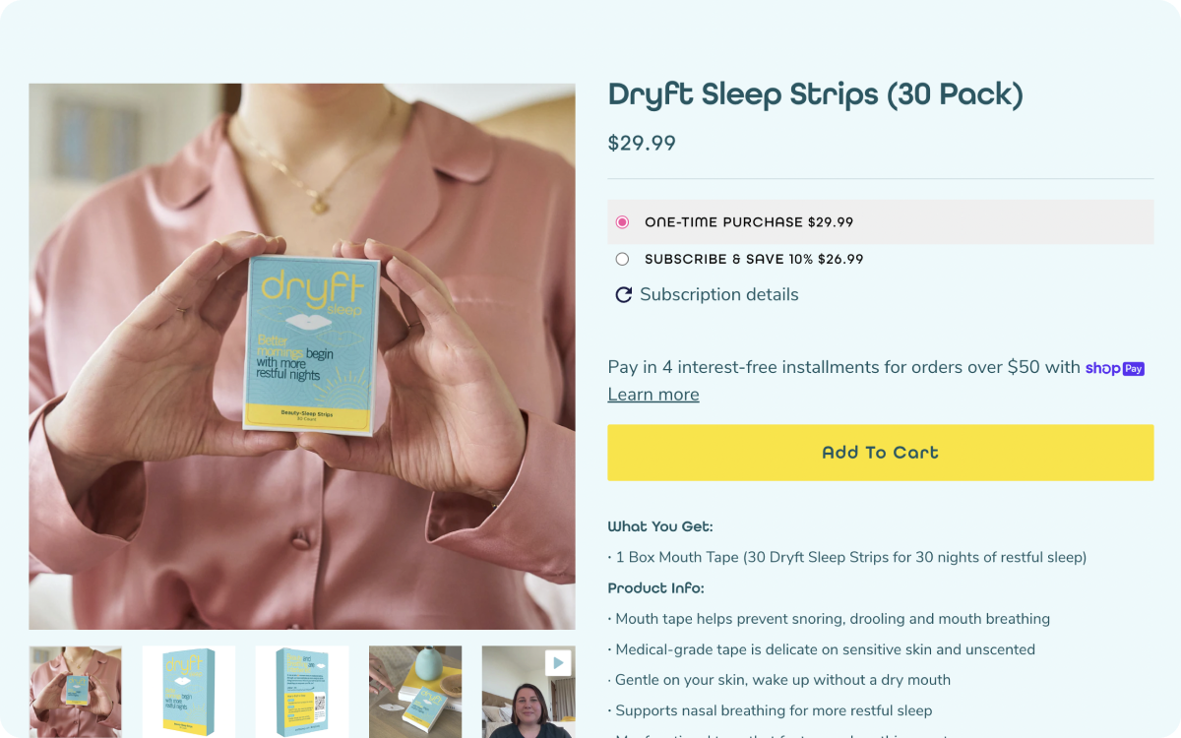The height and width of the screenshot is (738, 1181).
Task: Click the $29.99 price text
Action: point(642,144)
